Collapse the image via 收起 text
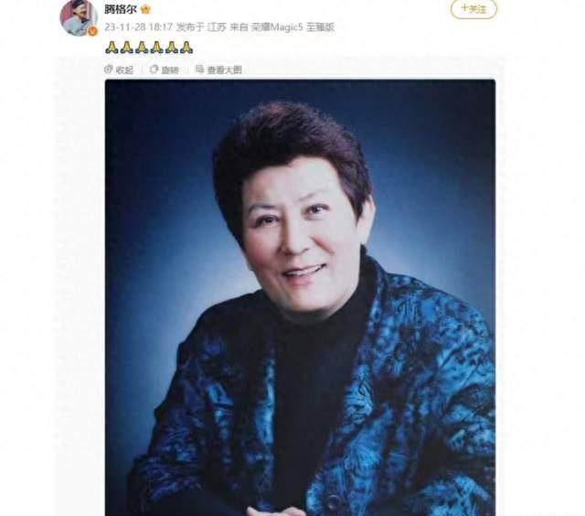Viewport: 585px width, 516px height. point(124,70)
